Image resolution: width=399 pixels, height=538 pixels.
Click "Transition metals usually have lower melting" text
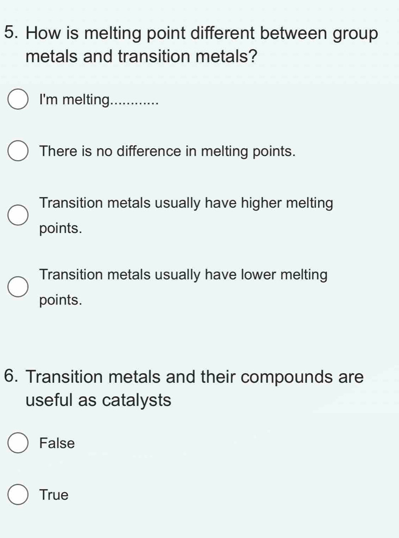click(x=183, y=275)
